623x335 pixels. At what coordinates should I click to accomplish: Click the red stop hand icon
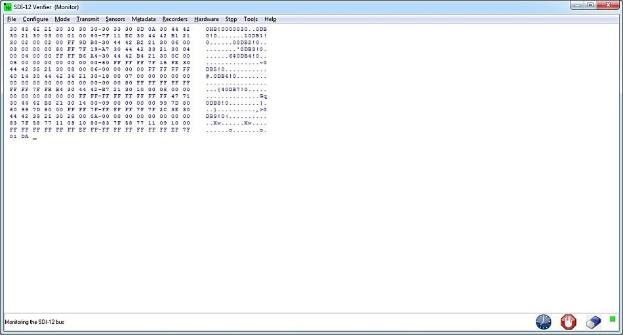568,321
